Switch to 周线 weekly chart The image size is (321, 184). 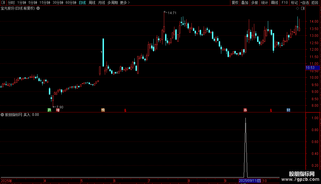click(x=92, y=3)
